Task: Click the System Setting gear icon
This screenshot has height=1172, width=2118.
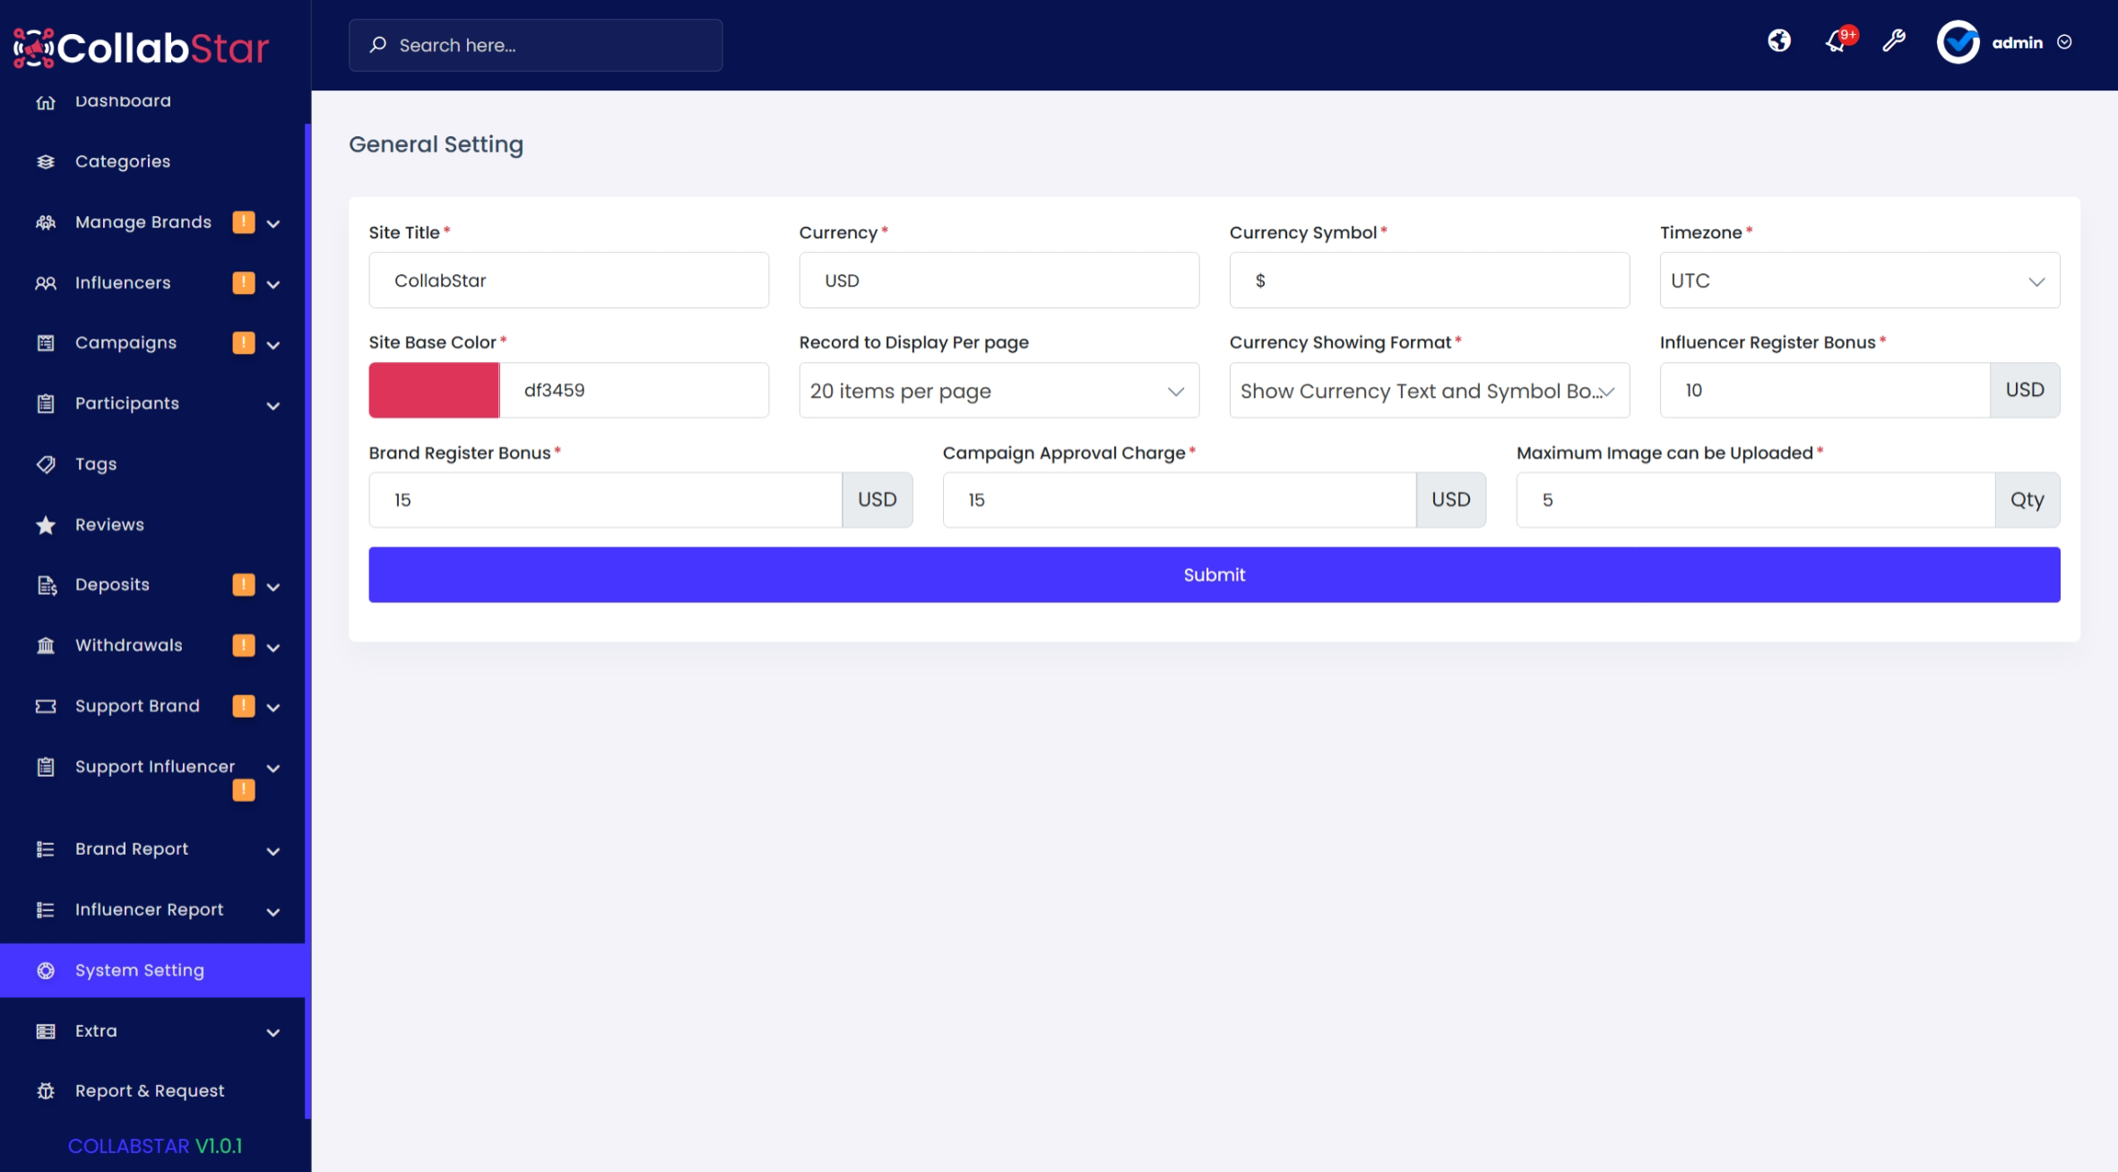Action: tap(46, 970)
